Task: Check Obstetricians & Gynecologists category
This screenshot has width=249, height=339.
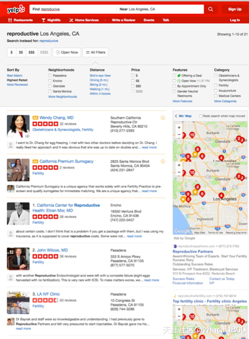Action: 215,75
